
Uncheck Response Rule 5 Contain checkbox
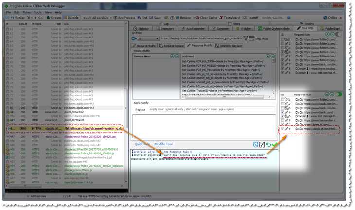[x=283, y=116]
